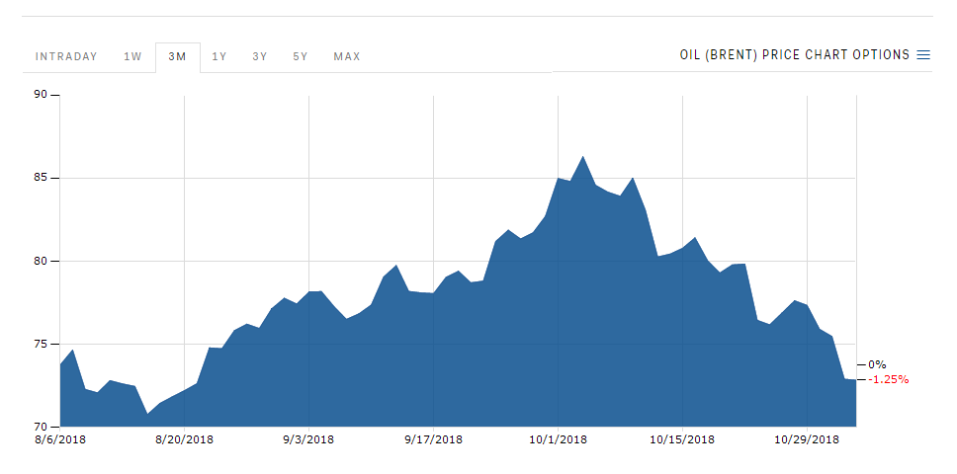
Task: Click the OIL (BRENT) PRICE CHART OPTIONS label
Action: point(794,55)
